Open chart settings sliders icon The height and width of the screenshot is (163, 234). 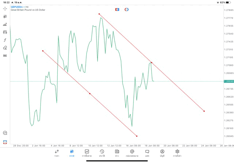[x=5, y=32]
